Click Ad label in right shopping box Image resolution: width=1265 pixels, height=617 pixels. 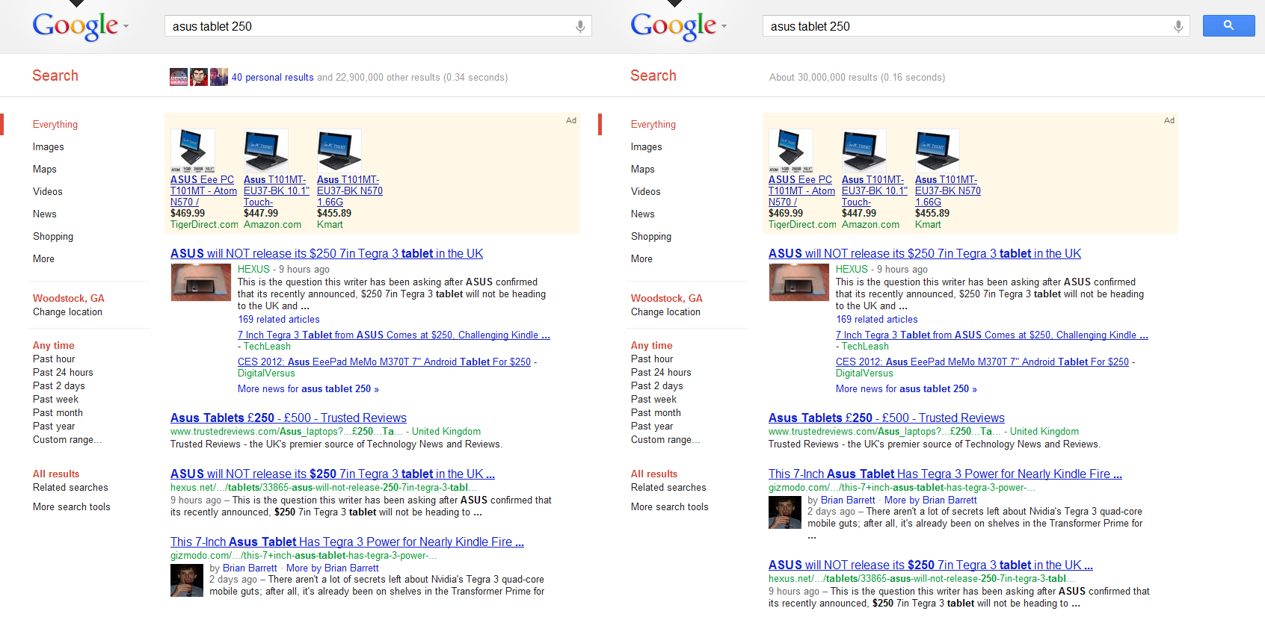pyautogui.click(x=1169, y=120)
